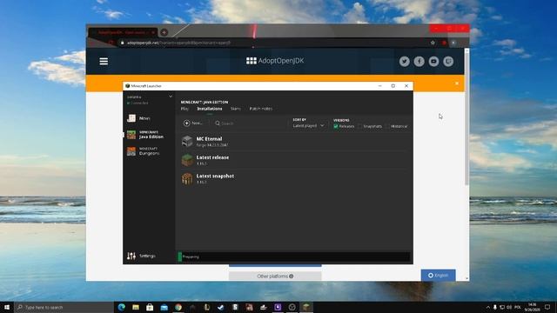This screenshot has width=557, height=313.
Task: Open File Explorer from taskbar
Action: pos(136,307)
